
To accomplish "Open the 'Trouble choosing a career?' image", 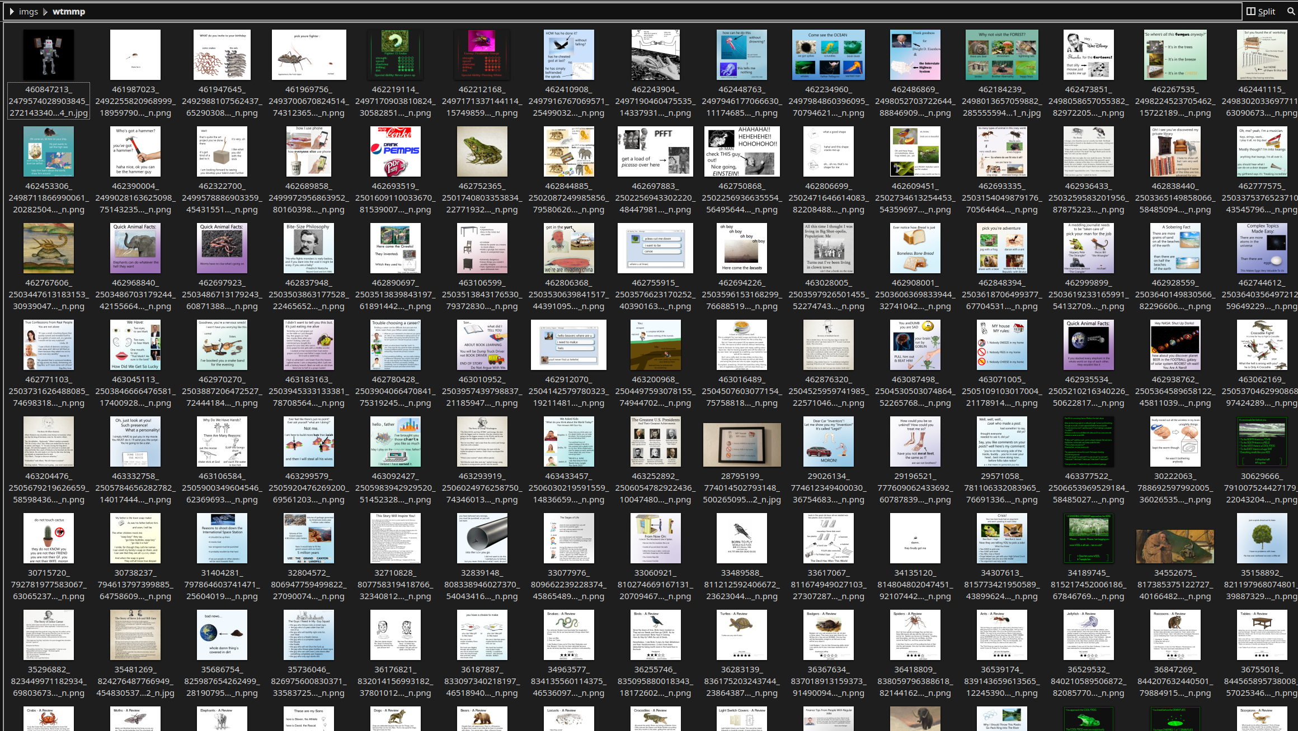I will 396,345.
